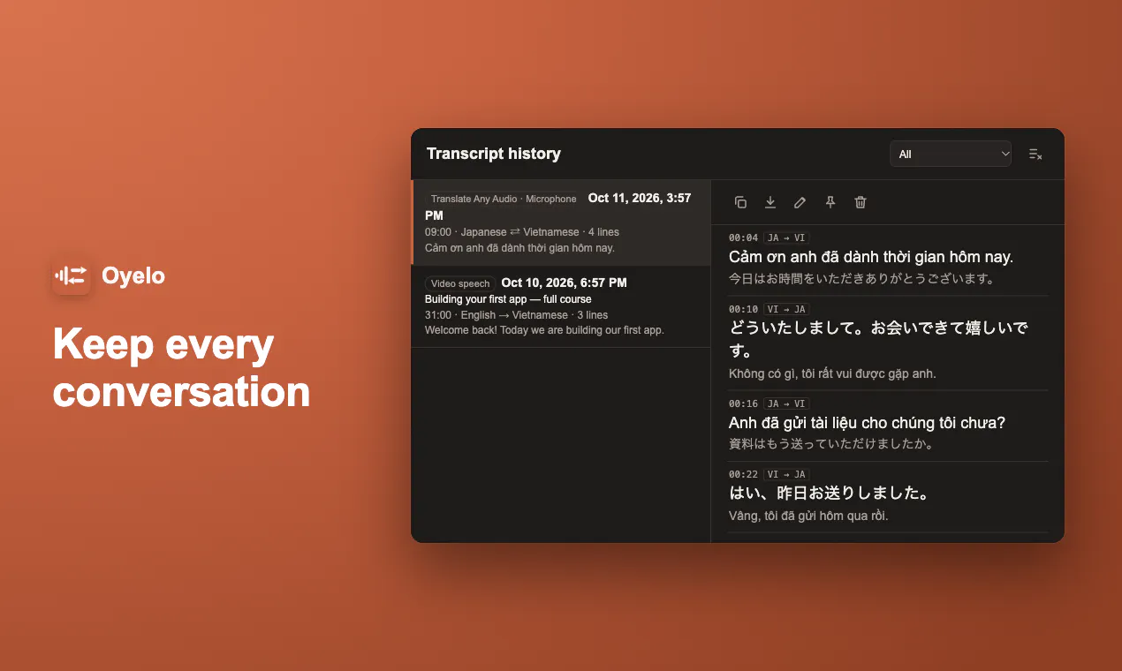Copy the transcript with the copy icon
The image size is (1122, 671).
click(x=740, y=202)
